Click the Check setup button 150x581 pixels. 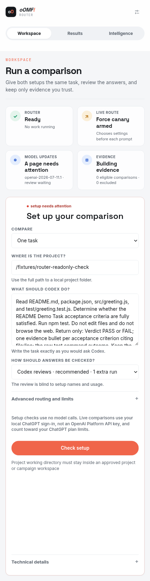pyautogui.click(x=75, y=448)
